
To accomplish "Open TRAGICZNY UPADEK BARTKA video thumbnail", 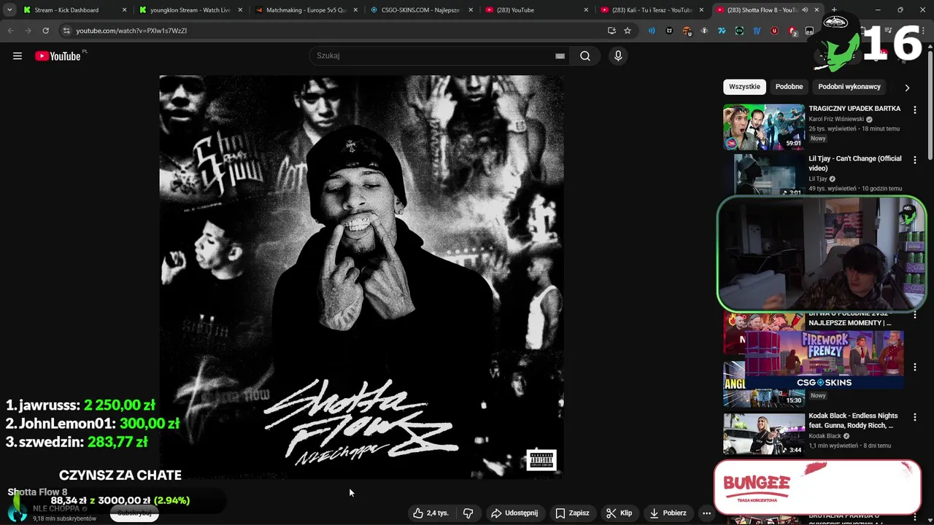I will [764, 127].
